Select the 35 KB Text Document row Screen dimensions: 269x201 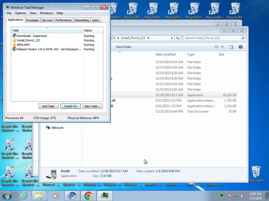click(174, 111)
